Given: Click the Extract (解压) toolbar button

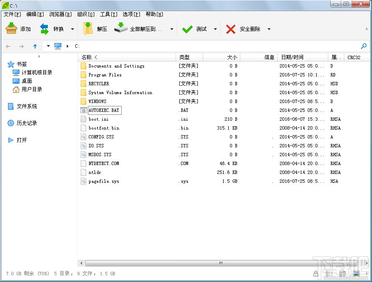Looking at the screenshot, I should [95, 29].
